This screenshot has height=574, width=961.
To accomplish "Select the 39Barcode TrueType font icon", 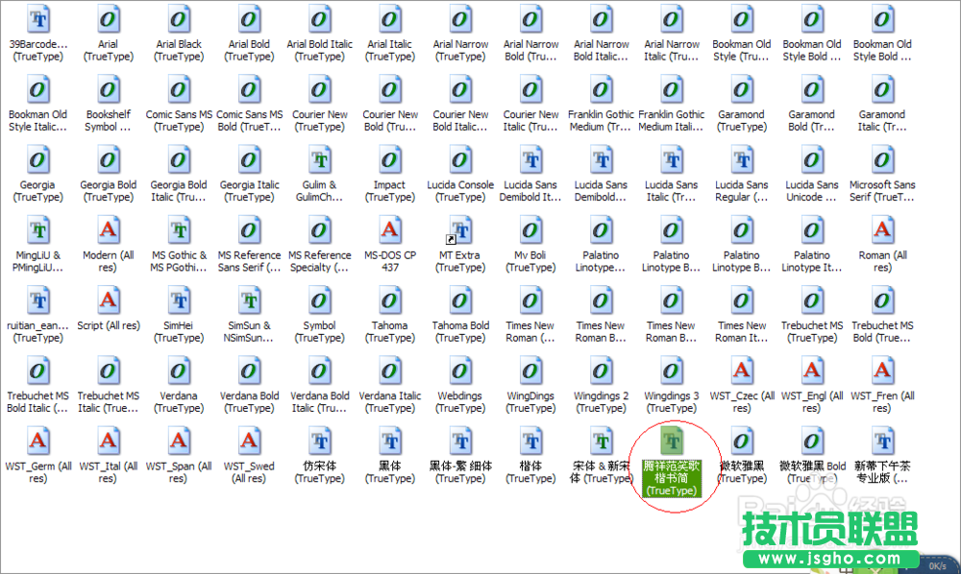I will click(37, 21).
